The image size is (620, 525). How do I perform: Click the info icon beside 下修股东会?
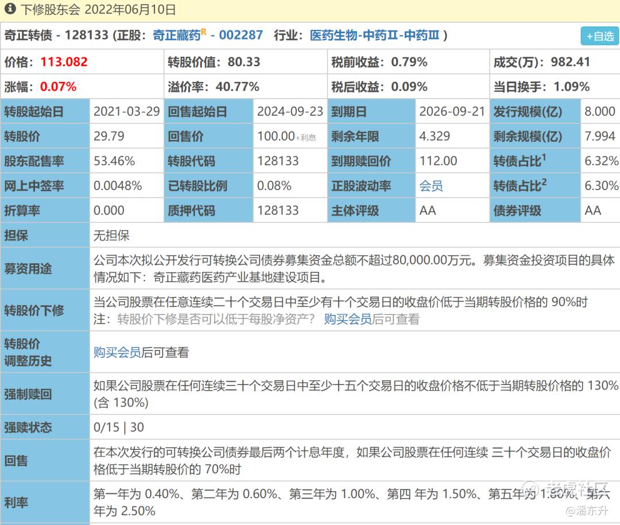pos(10,9)
